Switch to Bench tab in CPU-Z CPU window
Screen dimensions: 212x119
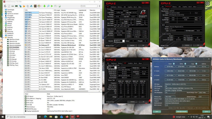click(135, 7)
